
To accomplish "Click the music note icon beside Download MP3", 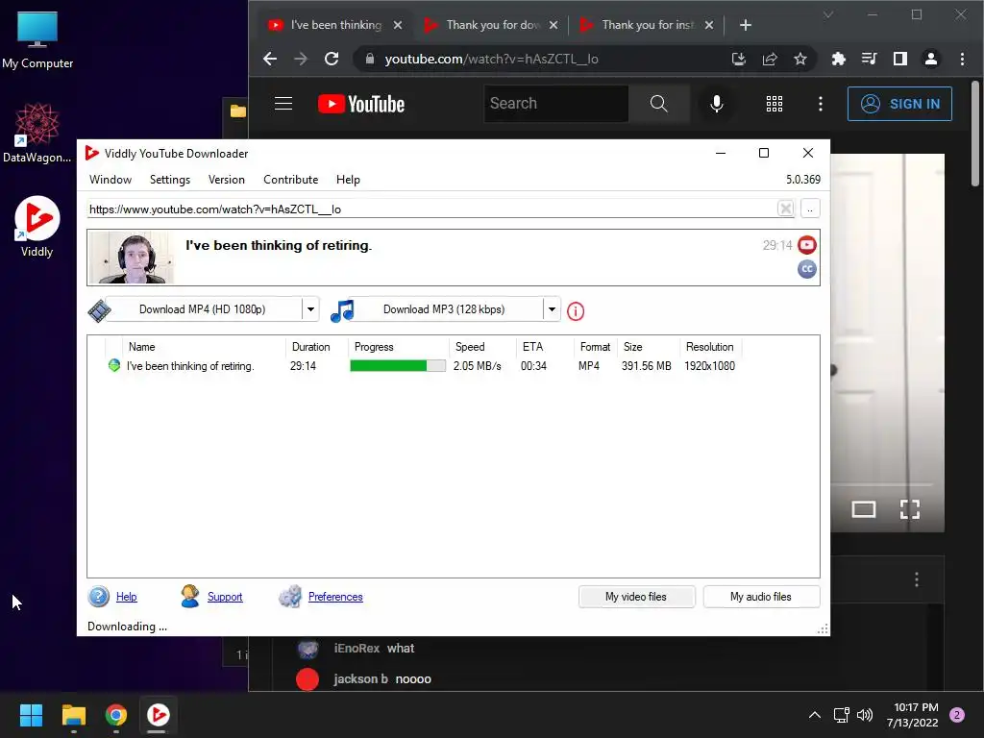I will pyautogui.click(x=343, y=310).
